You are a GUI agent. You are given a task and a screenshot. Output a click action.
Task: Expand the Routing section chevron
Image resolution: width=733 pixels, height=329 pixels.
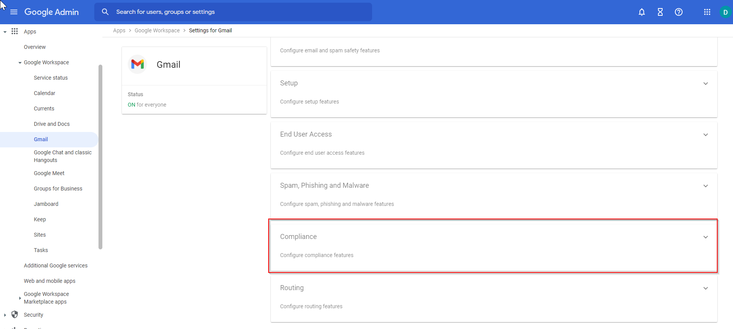[x=705, y=288]
